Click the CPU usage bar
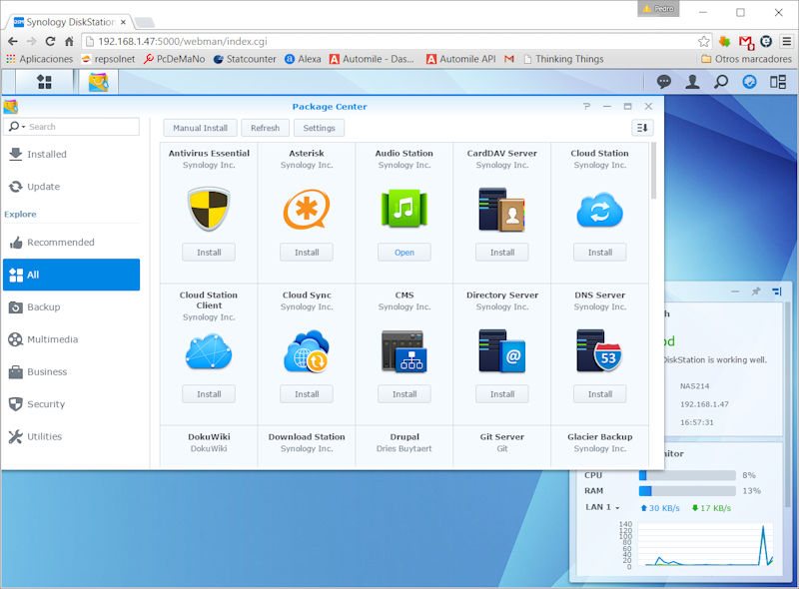Viewport: 799px width, 589px height. (687, 475)
